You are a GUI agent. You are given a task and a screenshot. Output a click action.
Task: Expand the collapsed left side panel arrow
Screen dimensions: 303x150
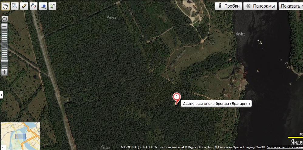[x=2, y=95]
